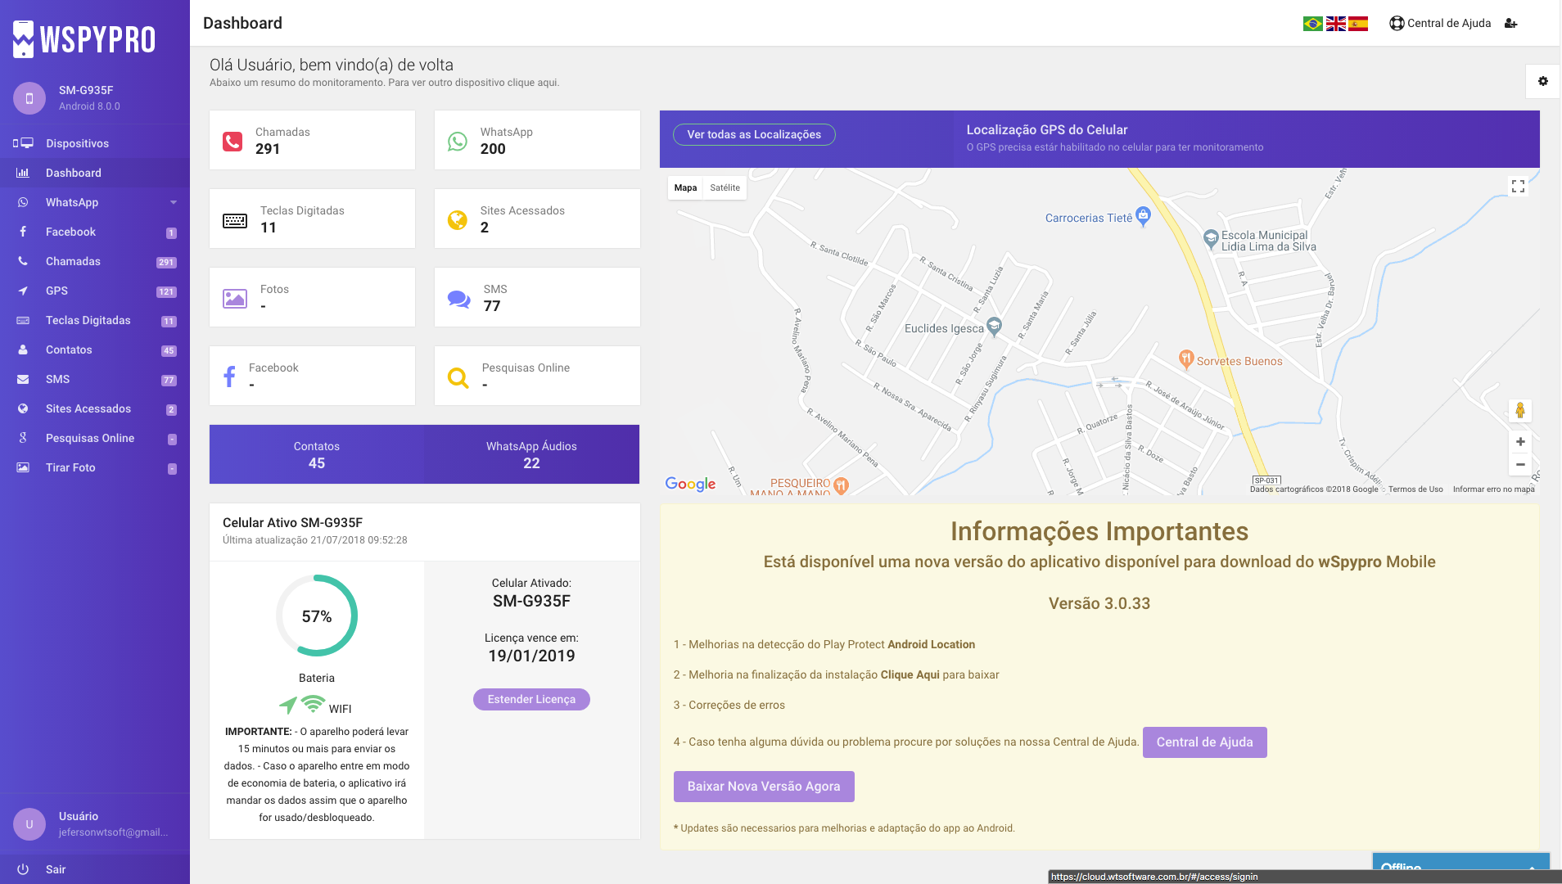Switch interface language using the Spanish flag
This screenshot has height=884, width=1562.
point(1358,23)
